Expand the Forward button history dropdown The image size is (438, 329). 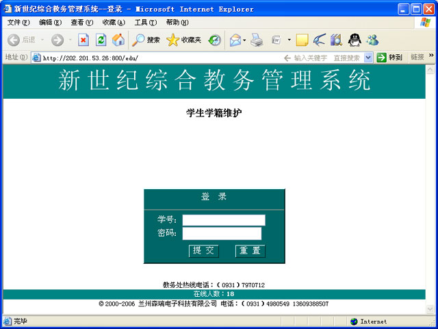(x=70, y=40)
